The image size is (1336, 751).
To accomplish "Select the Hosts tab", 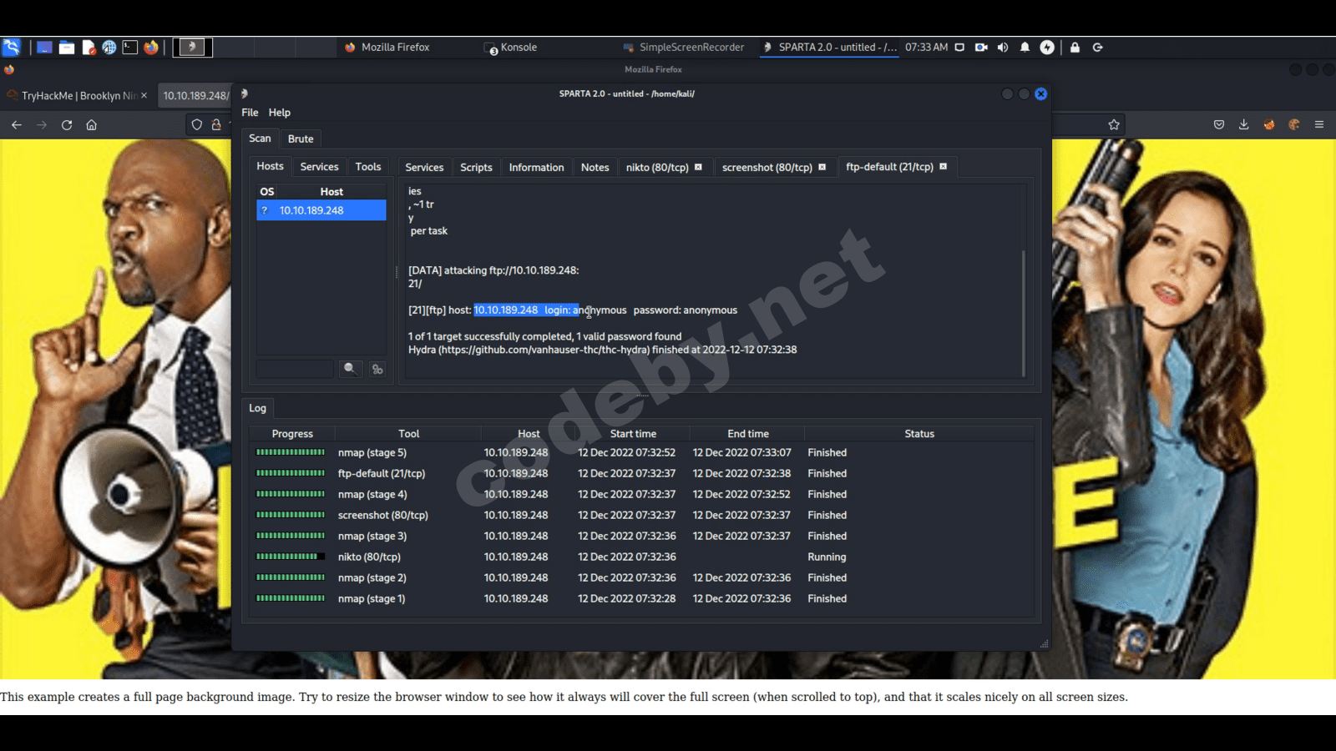I will coord(270,167).
